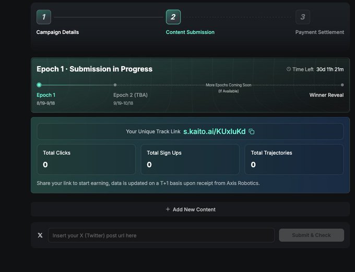Select the Epoch 2 timeline marker dot

115,85
